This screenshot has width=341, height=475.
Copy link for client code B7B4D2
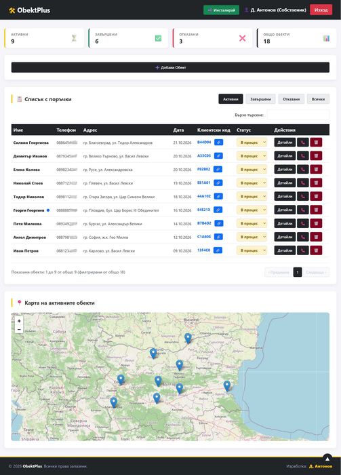(x=219, y=223)
